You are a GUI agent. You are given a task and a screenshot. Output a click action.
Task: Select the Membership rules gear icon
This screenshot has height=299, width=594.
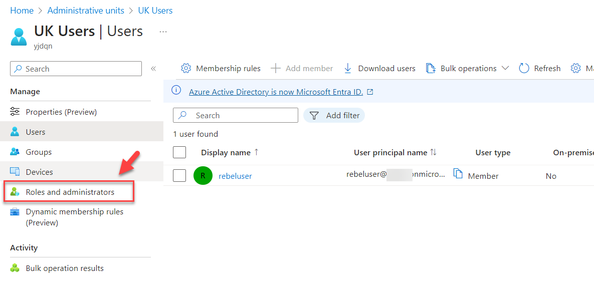(186, 68)
